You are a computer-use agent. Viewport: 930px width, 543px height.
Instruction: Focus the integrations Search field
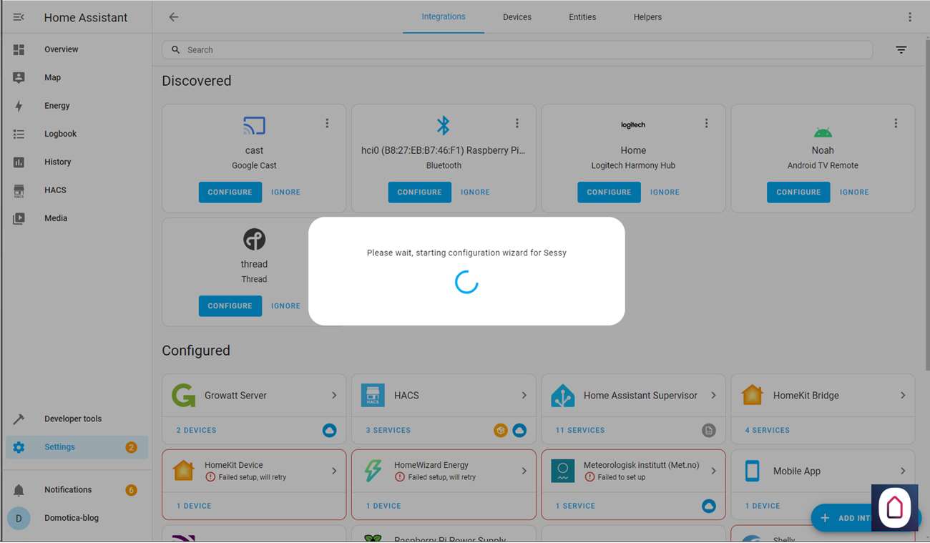(x=517, y=50)
